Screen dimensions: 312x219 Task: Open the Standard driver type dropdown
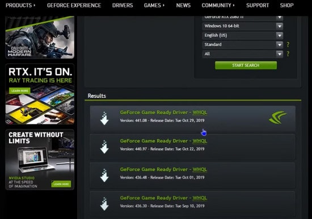[x=243, y=45]
